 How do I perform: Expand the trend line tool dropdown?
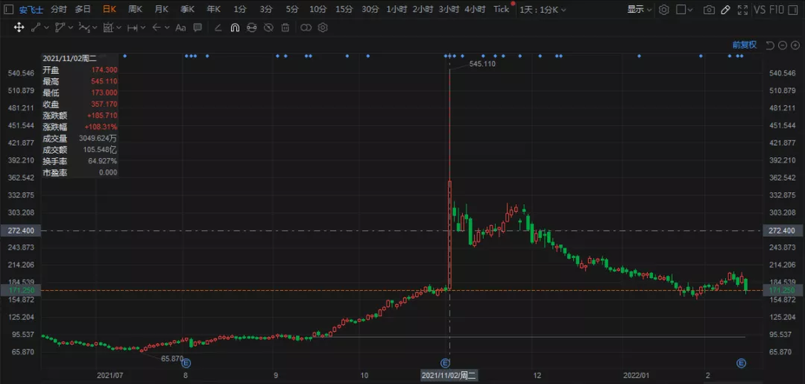(47, 27)
